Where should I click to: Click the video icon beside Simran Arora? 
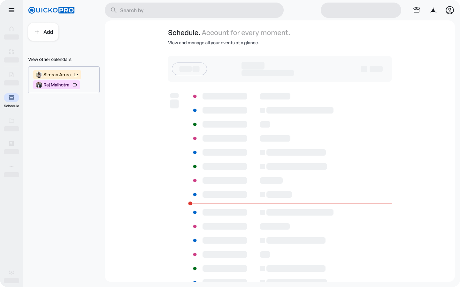point(76,75)
